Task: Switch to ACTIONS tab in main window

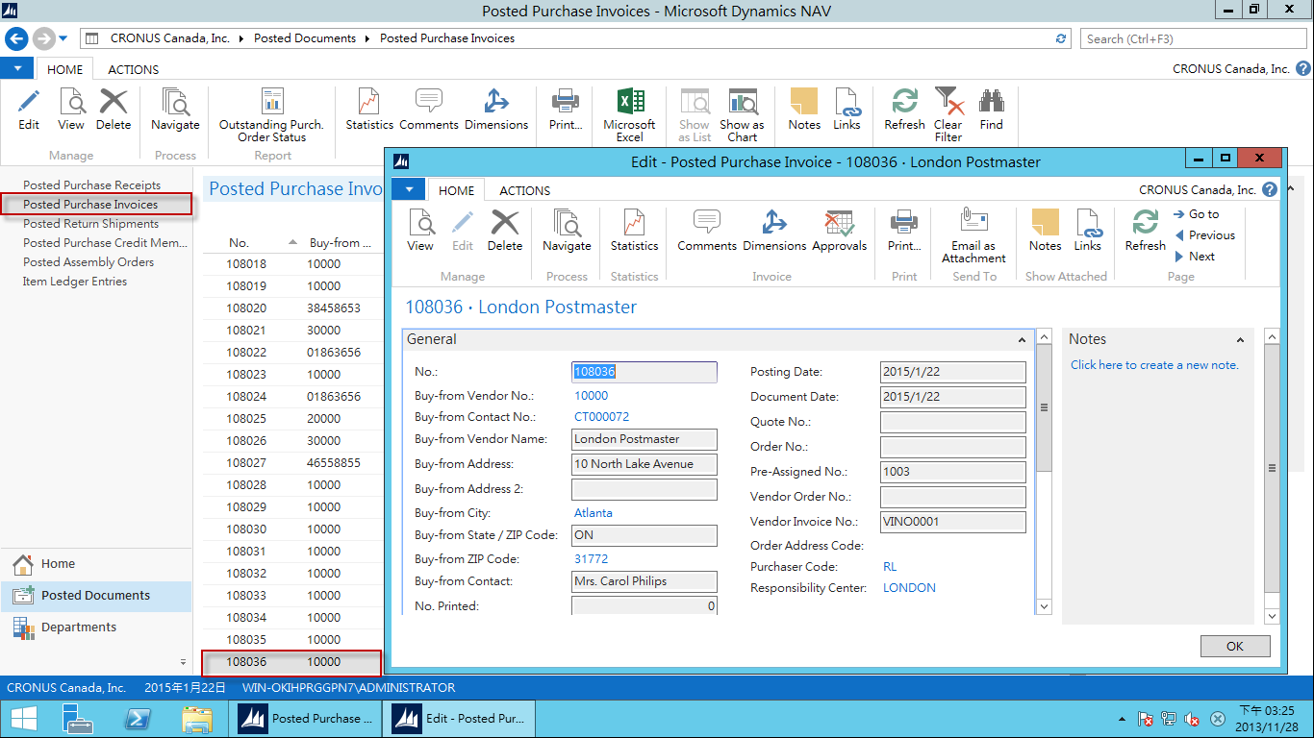Action: (x=134, y=69)
